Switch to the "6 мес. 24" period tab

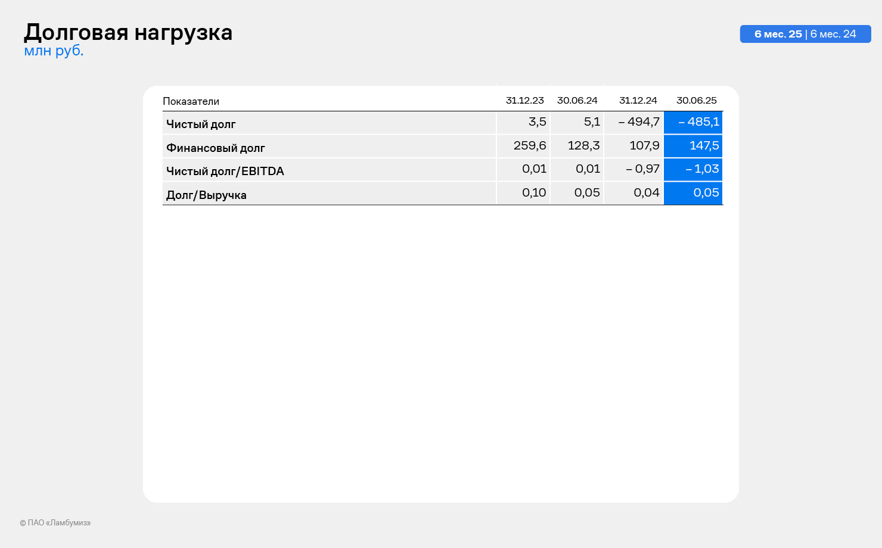click(833, 34)
